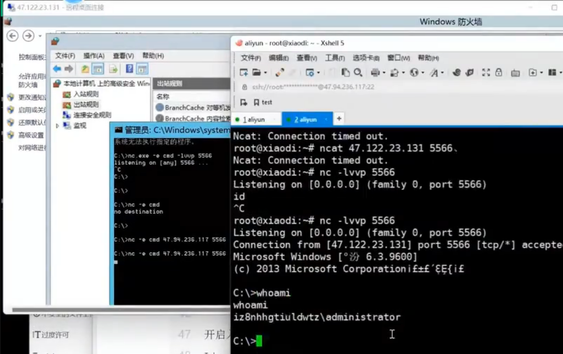563x354 pixels.
Task: Toggle show/hide console tree icon in firewall toolbar
Action: 98,69
